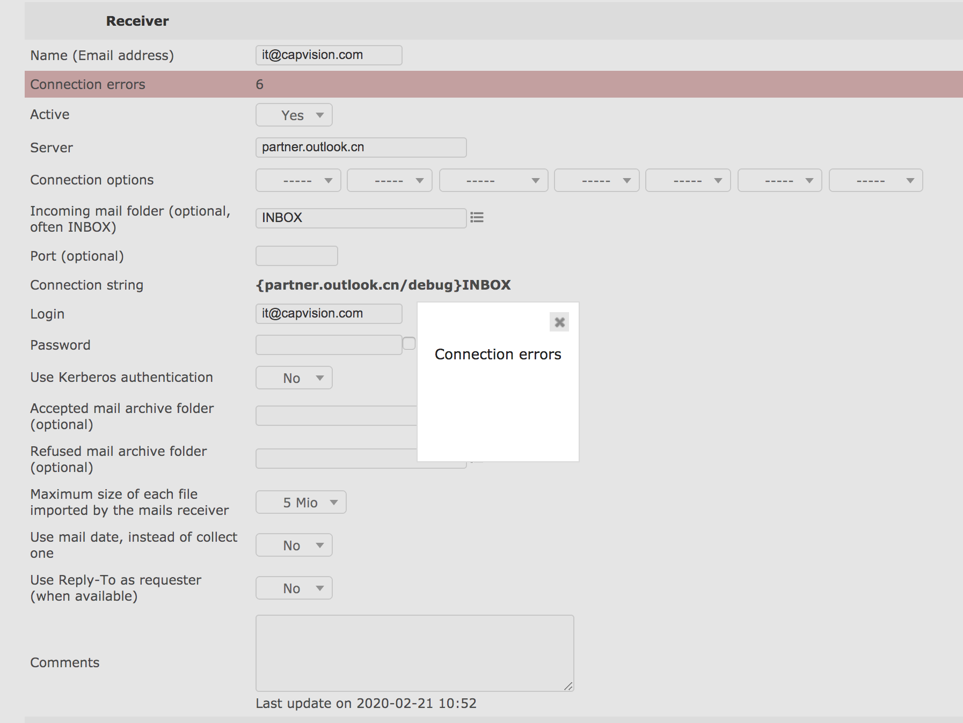
Task: Click the Password input field
Action: (x=329, y=344)
